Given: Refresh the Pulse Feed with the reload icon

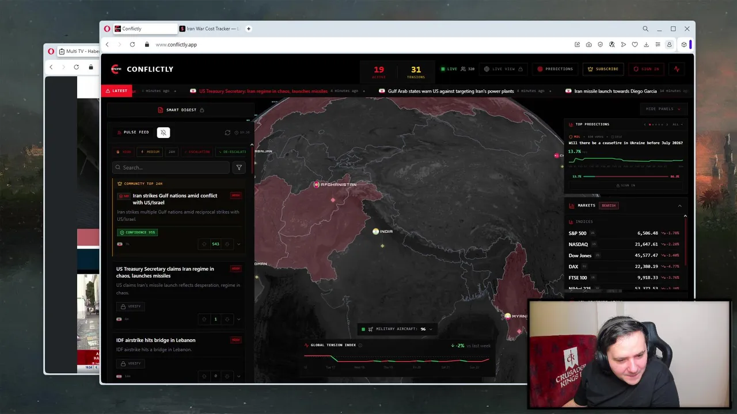Looking at the screenshot, I should tap(227, 132).
